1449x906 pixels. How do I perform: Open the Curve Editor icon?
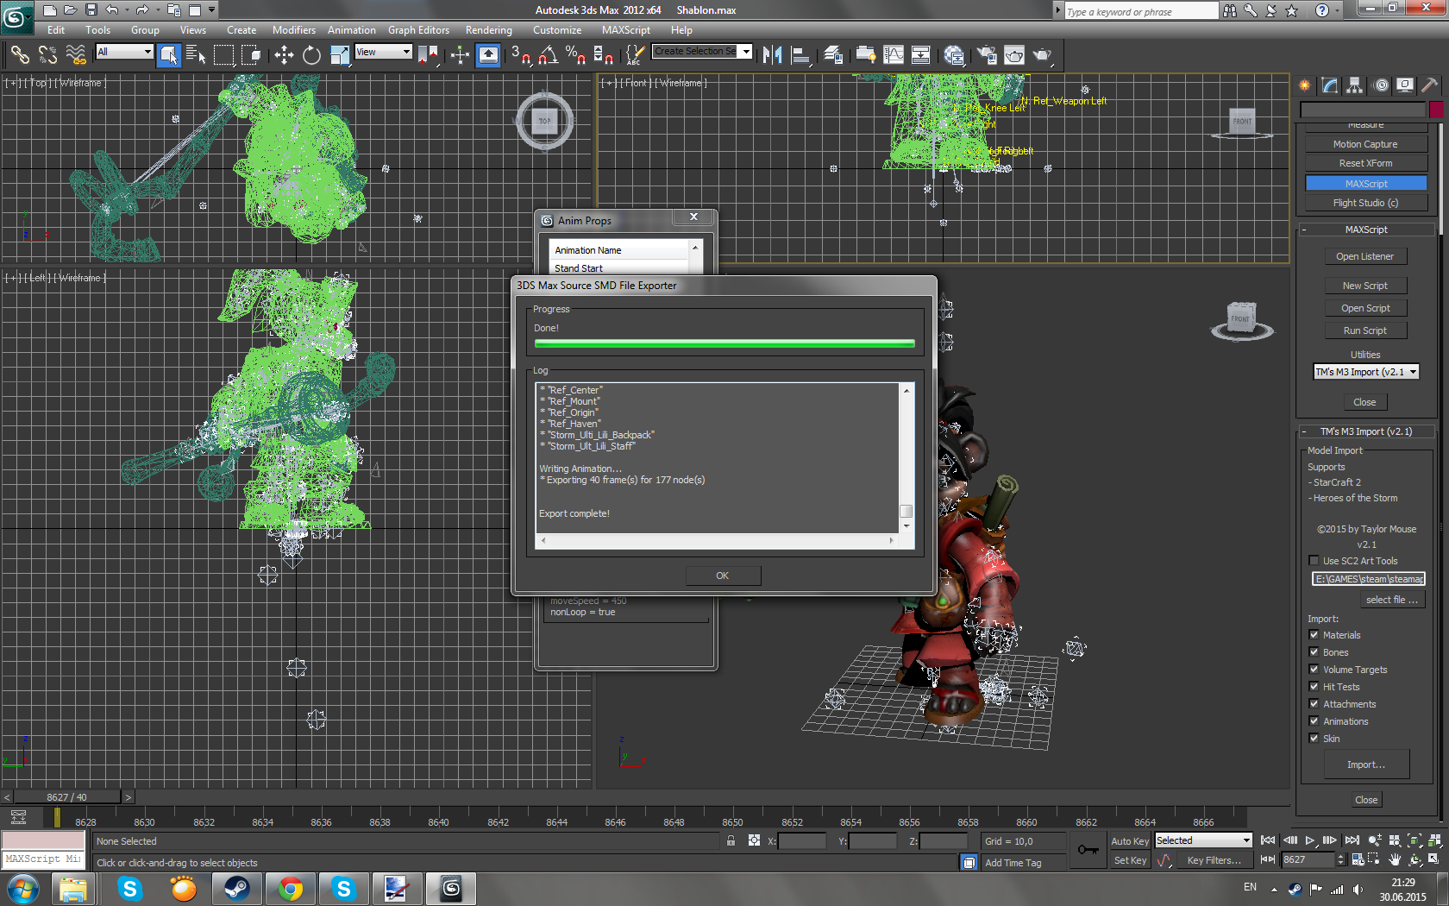coord(894,55)
